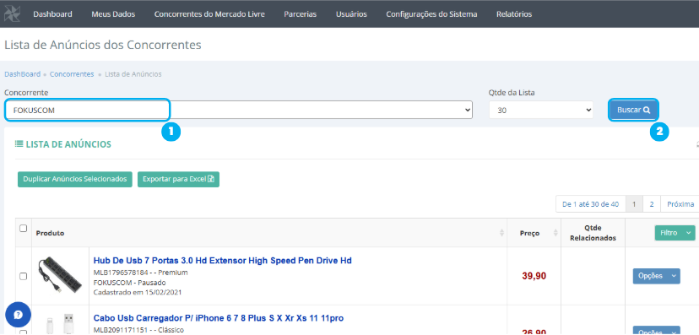Check the Cabo Usb Carregador row checkbox

click(x=23, y=332)
